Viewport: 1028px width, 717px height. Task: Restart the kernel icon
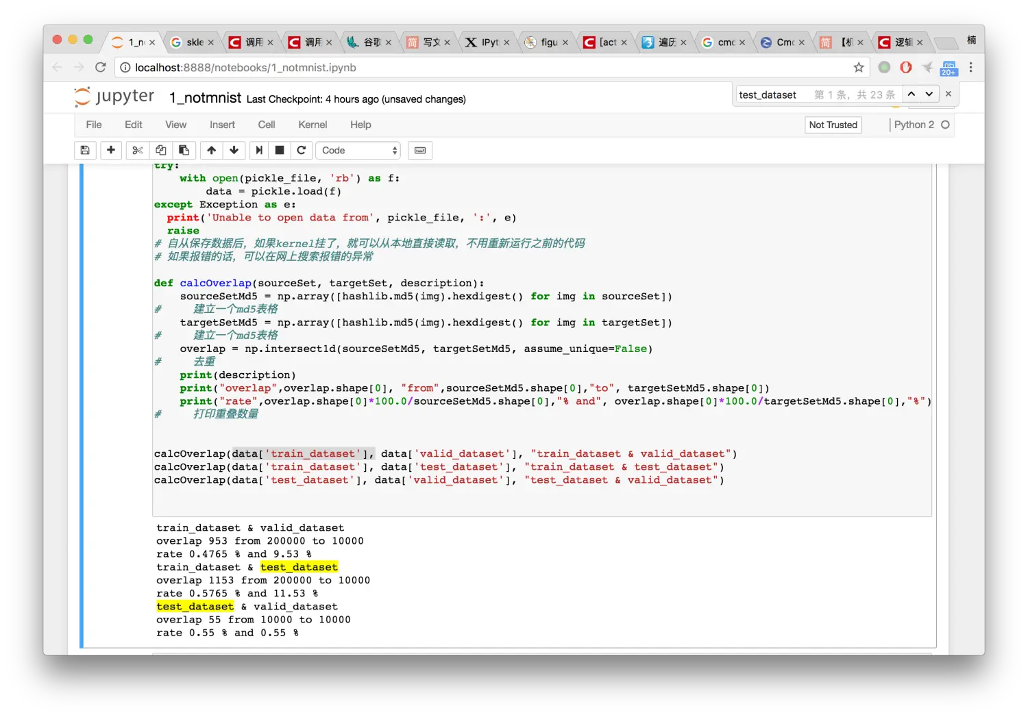coord(302,150)
